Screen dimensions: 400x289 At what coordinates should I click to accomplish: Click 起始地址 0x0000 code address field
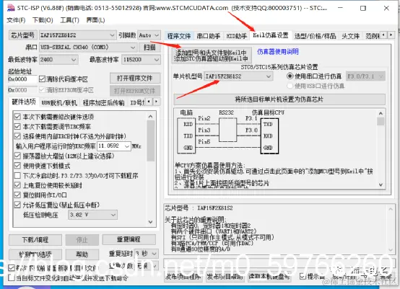click(x=22, y=79)
